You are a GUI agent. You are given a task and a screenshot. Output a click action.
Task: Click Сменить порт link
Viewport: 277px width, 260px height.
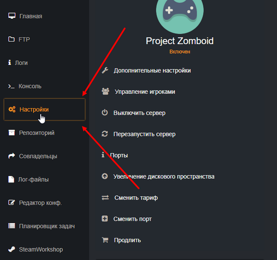click(x=132, y=219)
